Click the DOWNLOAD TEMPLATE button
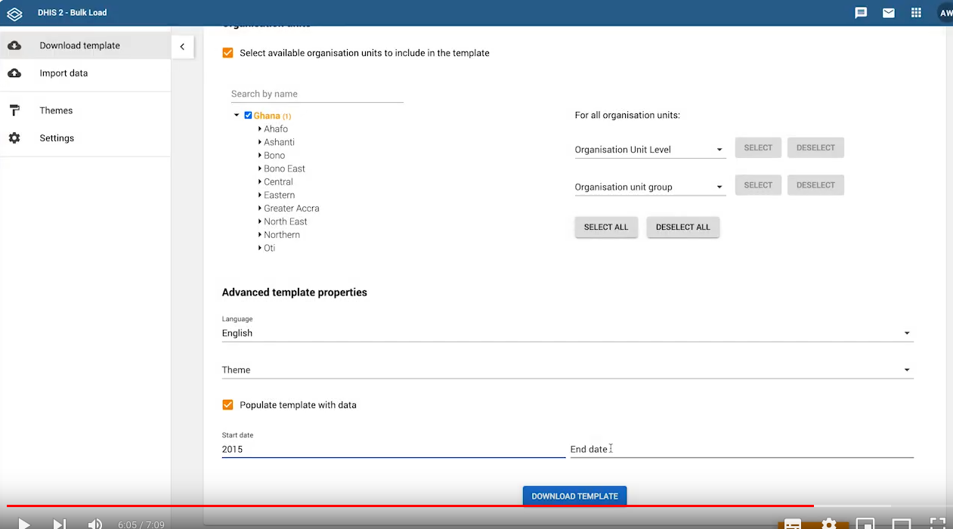 [574, 496]
